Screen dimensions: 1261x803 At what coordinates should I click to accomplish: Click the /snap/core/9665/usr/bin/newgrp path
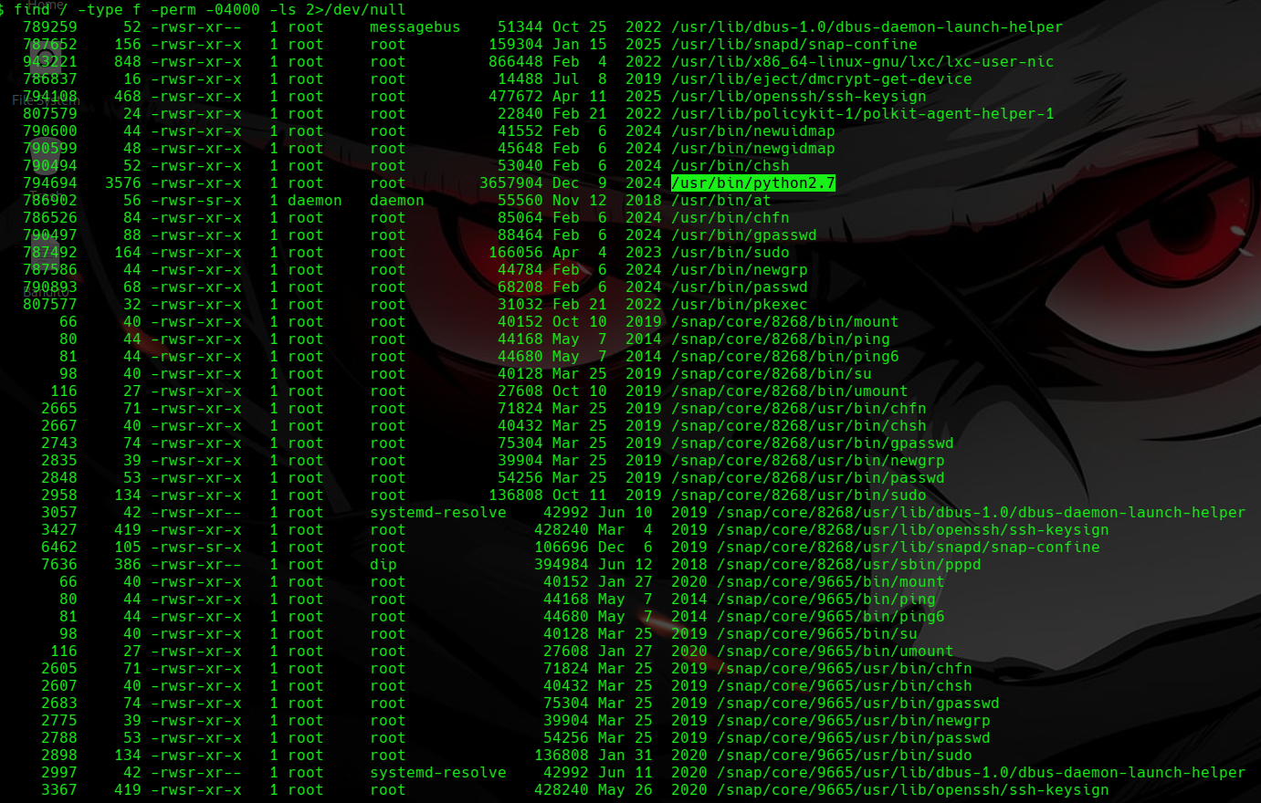click(854, 721)
